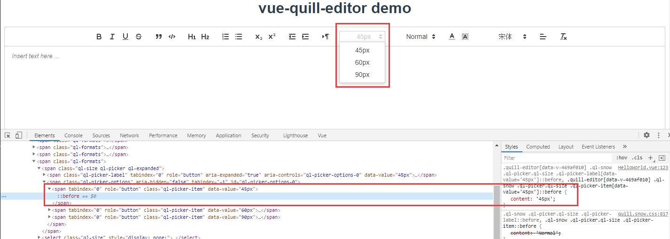Viewport: 670px width, 239px height.
Task: Insert a blockquote
Action: click(159, 37)
